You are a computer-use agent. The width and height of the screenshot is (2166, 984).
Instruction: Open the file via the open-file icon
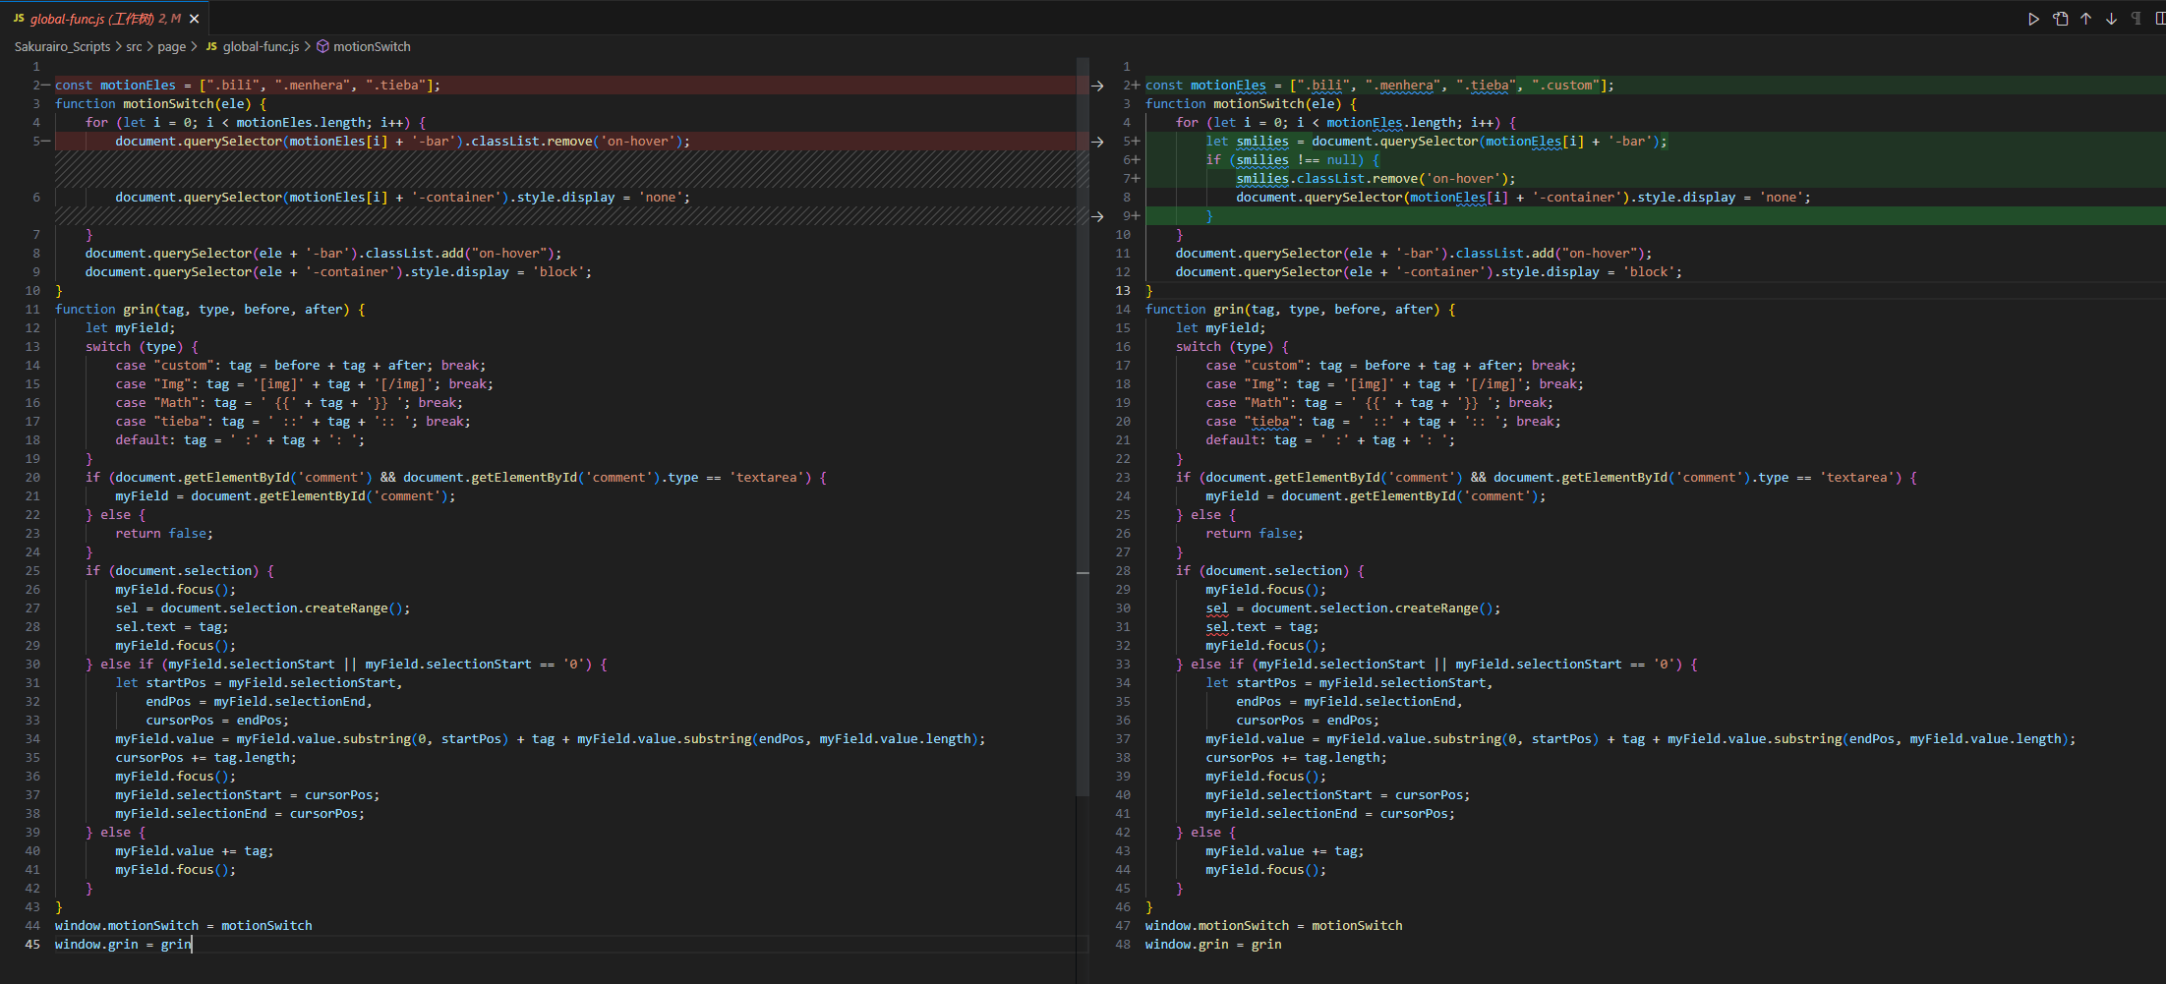click(x=2060, y=19)
